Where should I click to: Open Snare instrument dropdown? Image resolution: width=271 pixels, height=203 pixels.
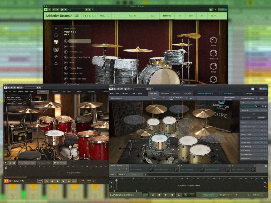pyautogui.click(x=158, y=98)
